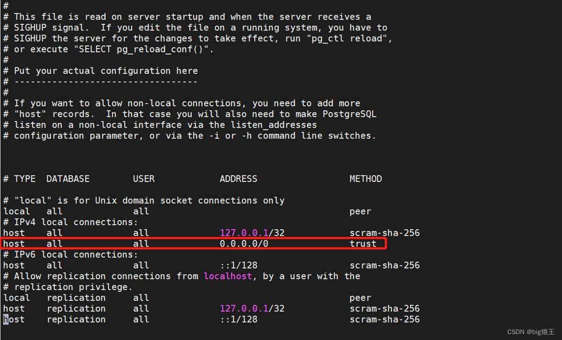Click the 127.0.0.1 address in replication row
This screenshot has width=562, height=340.
tap(244, 309)
